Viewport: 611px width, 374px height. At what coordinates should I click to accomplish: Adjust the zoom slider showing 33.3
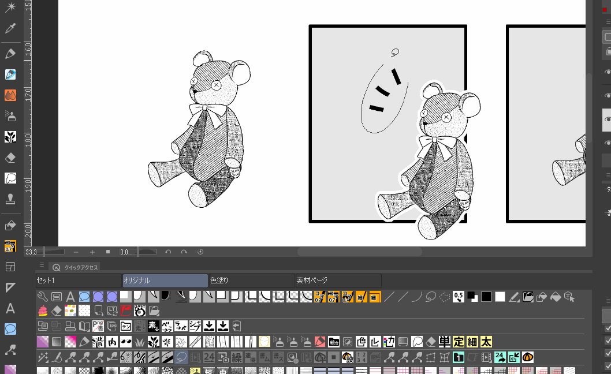pyautogui.click(x=44, y=252)
